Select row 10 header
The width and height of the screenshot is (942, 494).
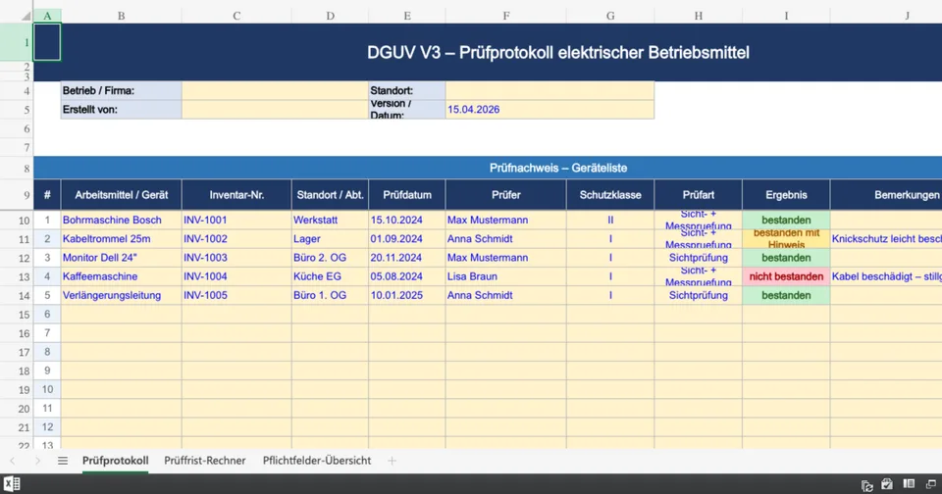[x=17, y=221]
